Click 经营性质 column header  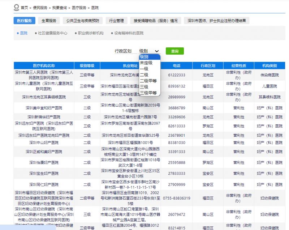pos(239,66)
